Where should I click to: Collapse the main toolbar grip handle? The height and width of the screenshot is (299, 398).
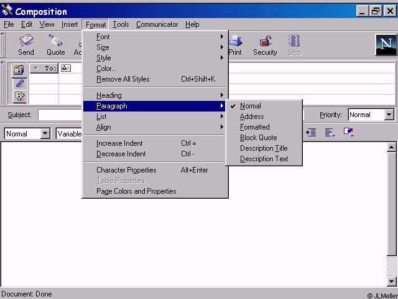[x=2, y=45]
